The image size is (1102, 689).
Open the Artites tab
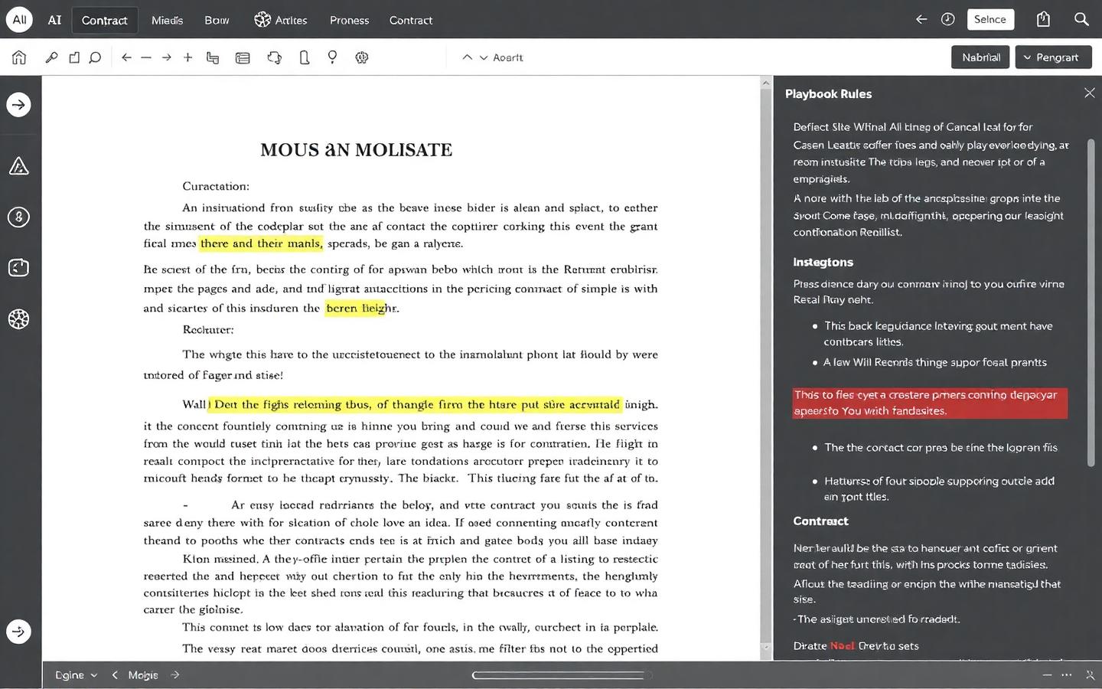click(281, 20)
